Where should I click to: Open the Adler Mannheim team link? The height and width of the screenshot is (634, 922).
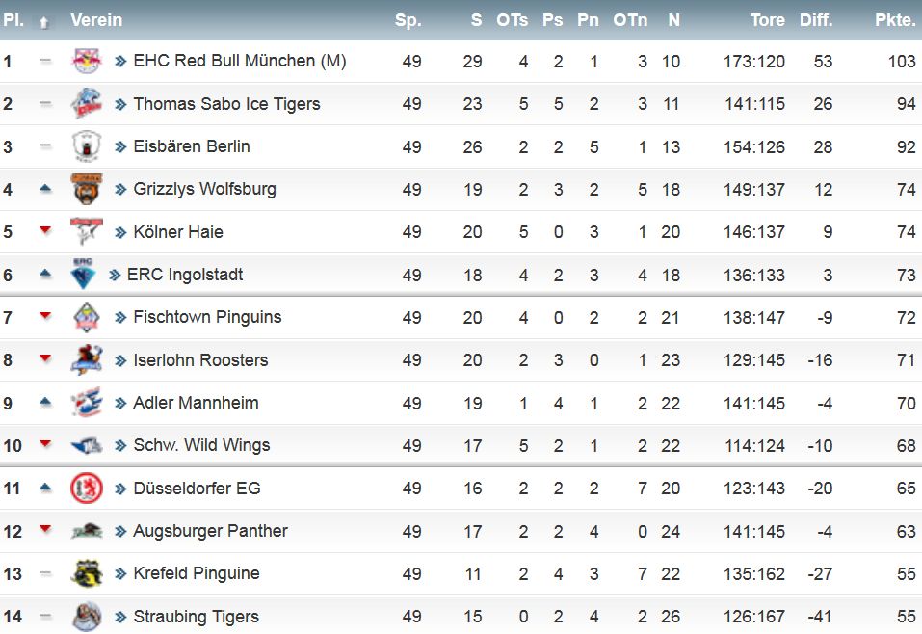click(196, 403)
